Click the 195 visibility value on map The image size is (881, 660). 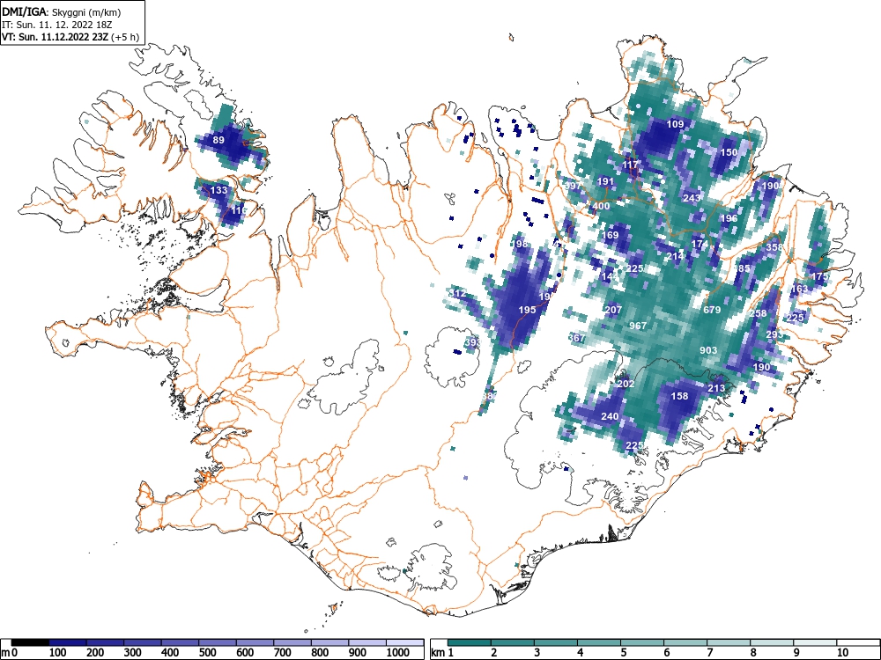click(527, 310)
